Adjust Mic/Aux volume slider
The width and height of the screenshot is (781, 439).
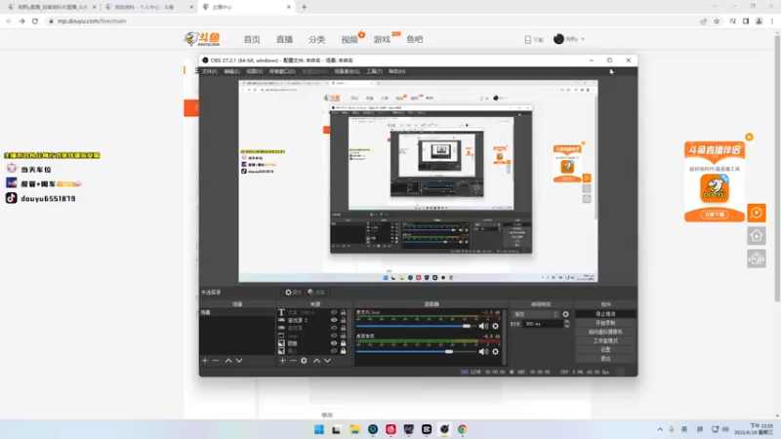pos(466,326)
